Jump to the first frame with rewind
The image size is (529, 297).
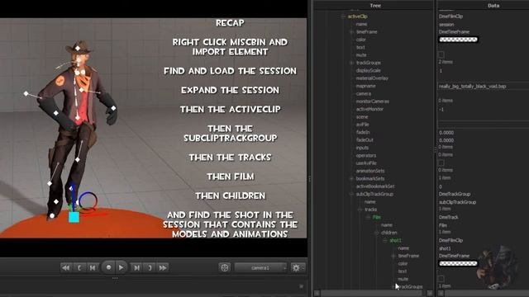tap(66, 267)
